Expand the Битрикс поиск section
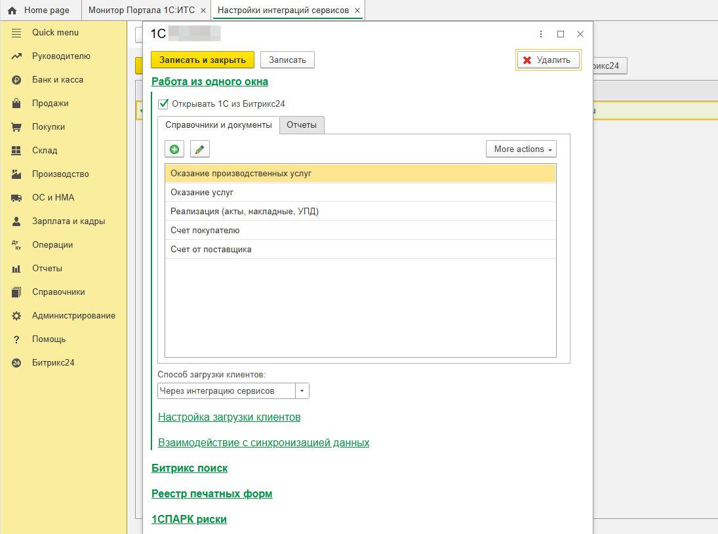718x534 pixels. (189, 468)
